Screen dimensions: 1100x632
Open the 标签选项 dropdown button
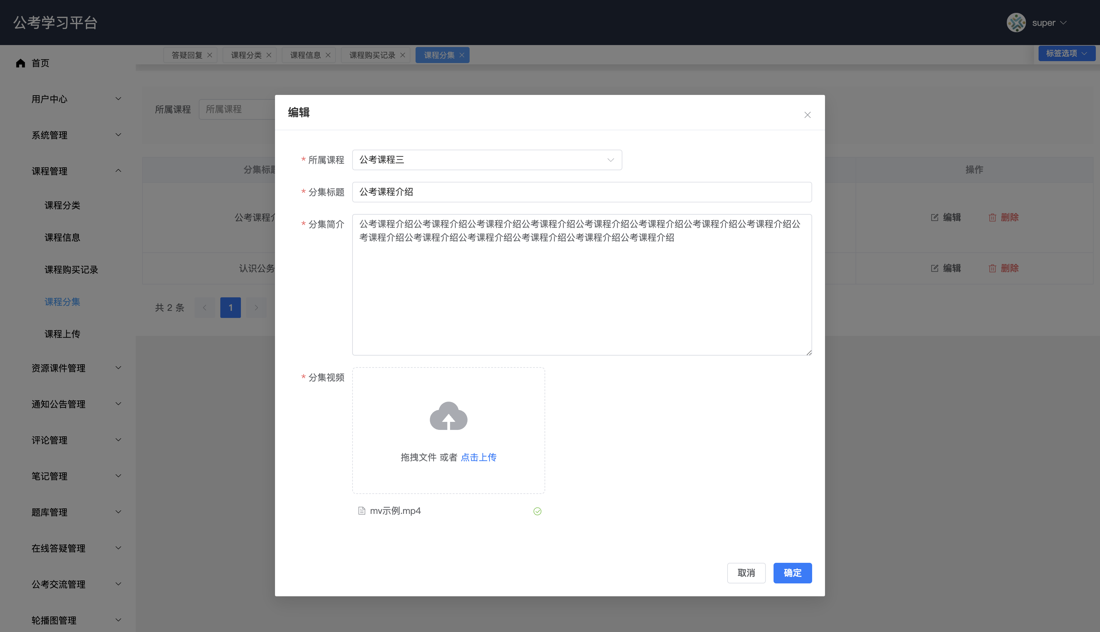coord(1066,53)
